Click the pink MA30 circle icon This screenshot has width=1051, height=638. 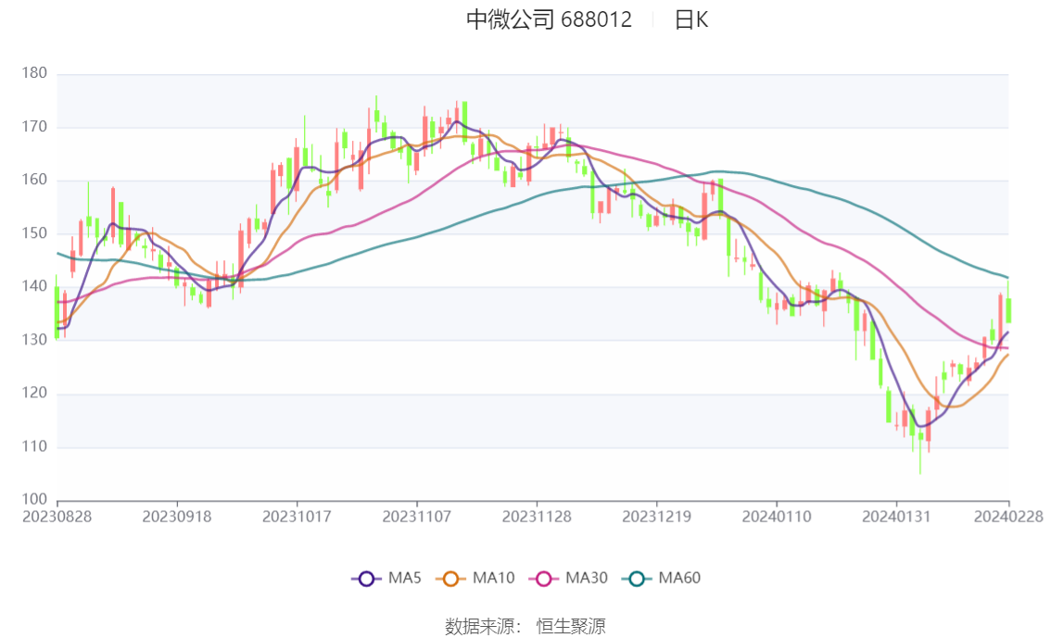point(544,579)
